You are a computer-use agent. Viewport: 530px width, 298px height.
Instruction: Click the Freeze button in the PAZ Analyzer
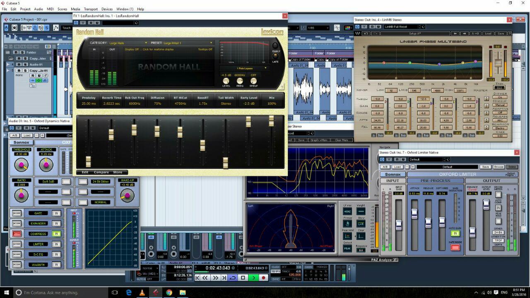coord(347,223)
